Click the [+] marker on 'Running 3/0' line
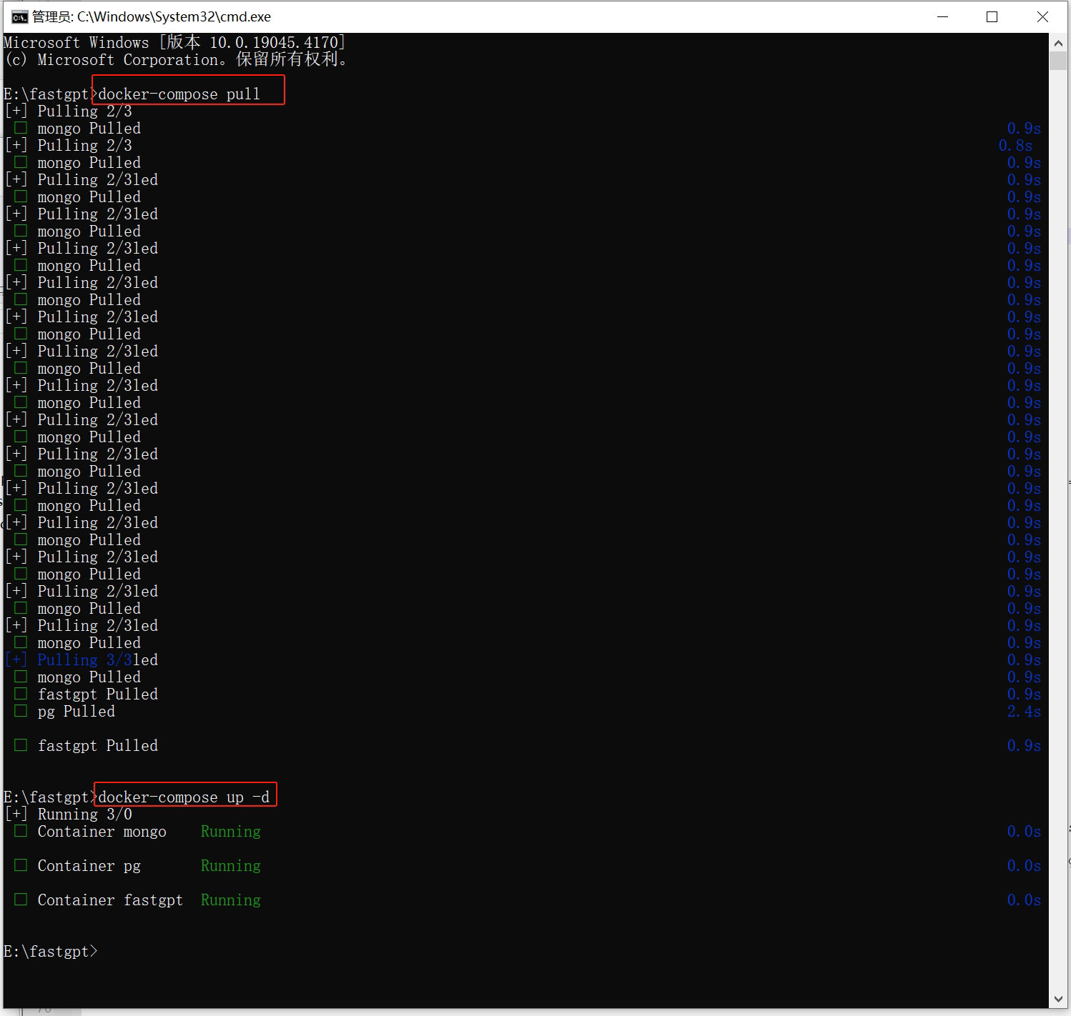This screenshot has height=1016, width=1071. (16, 815)
